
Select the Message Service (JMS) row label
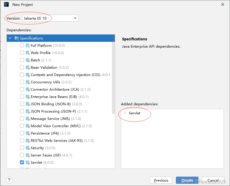point(56,119)
